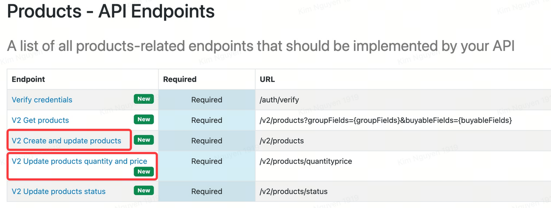Open the Verify credentials endpoint link
The width and height of the screenshot is (551, 208).
(x=42, y=100)
